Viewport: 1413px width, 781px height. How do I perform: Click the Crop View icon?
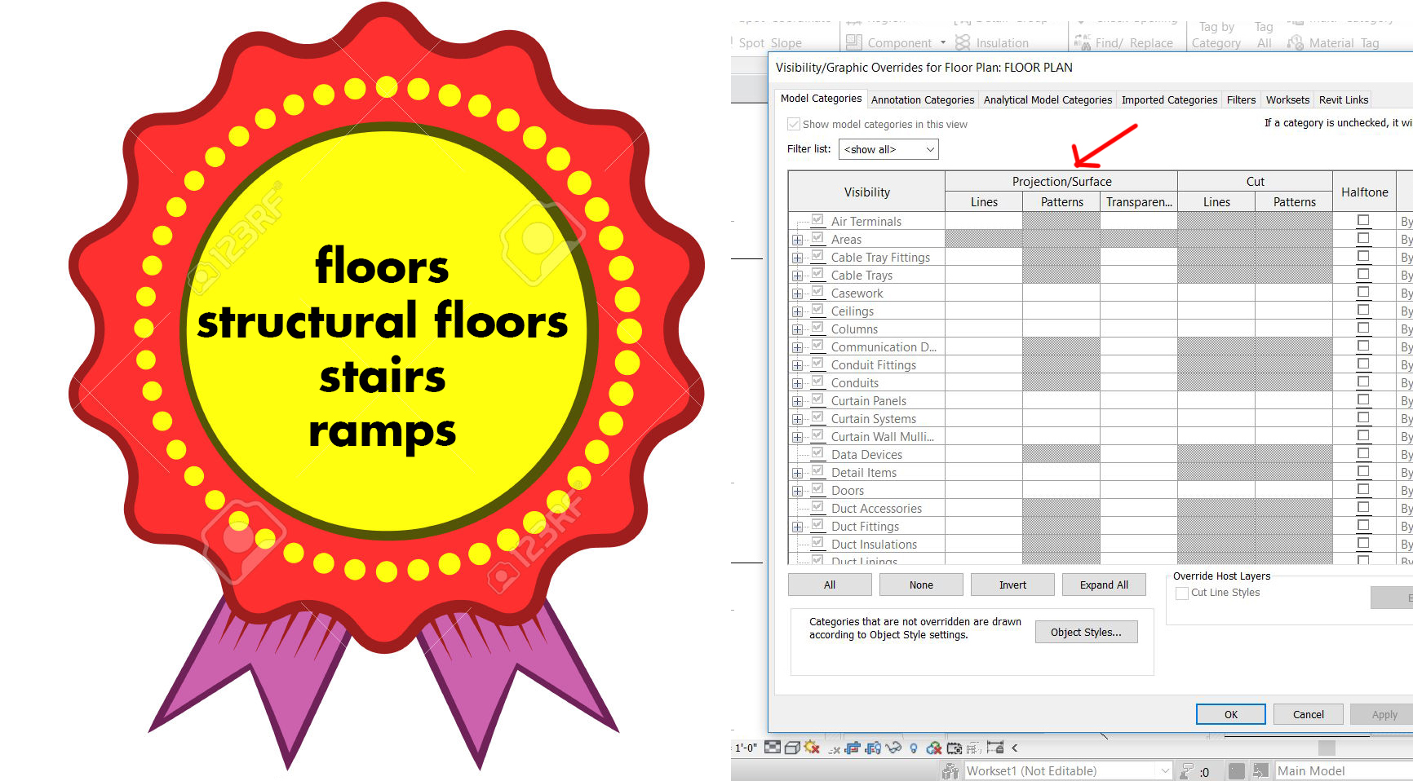pyautogui.click(x=853, y=748)
